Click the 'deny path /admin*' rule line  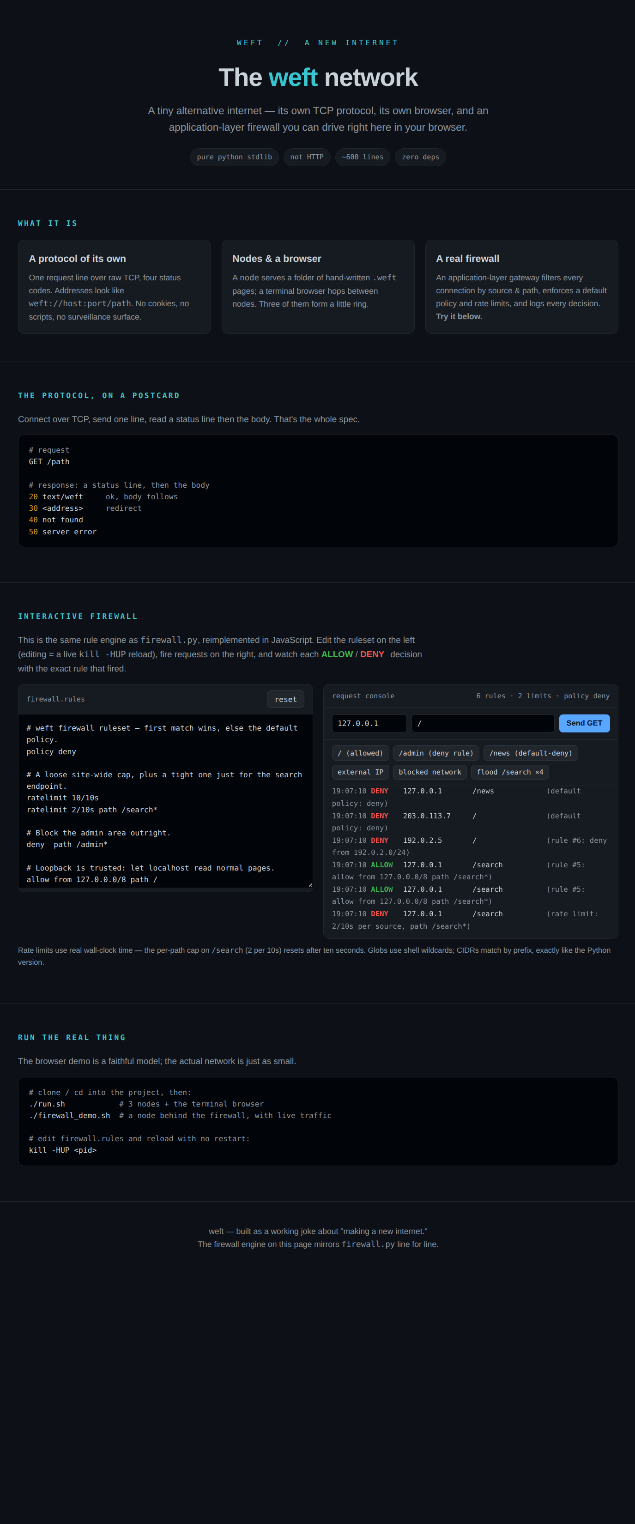coord(67,844)
